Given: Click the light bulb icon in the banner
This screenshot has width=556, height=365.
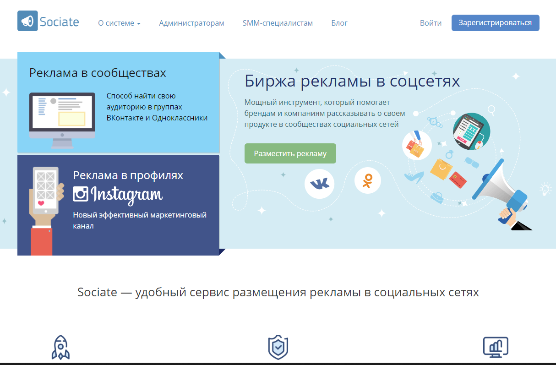Looking at the screenshot, I should coord(545,189).
